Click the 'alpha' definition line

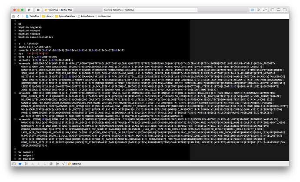(35, 47)
